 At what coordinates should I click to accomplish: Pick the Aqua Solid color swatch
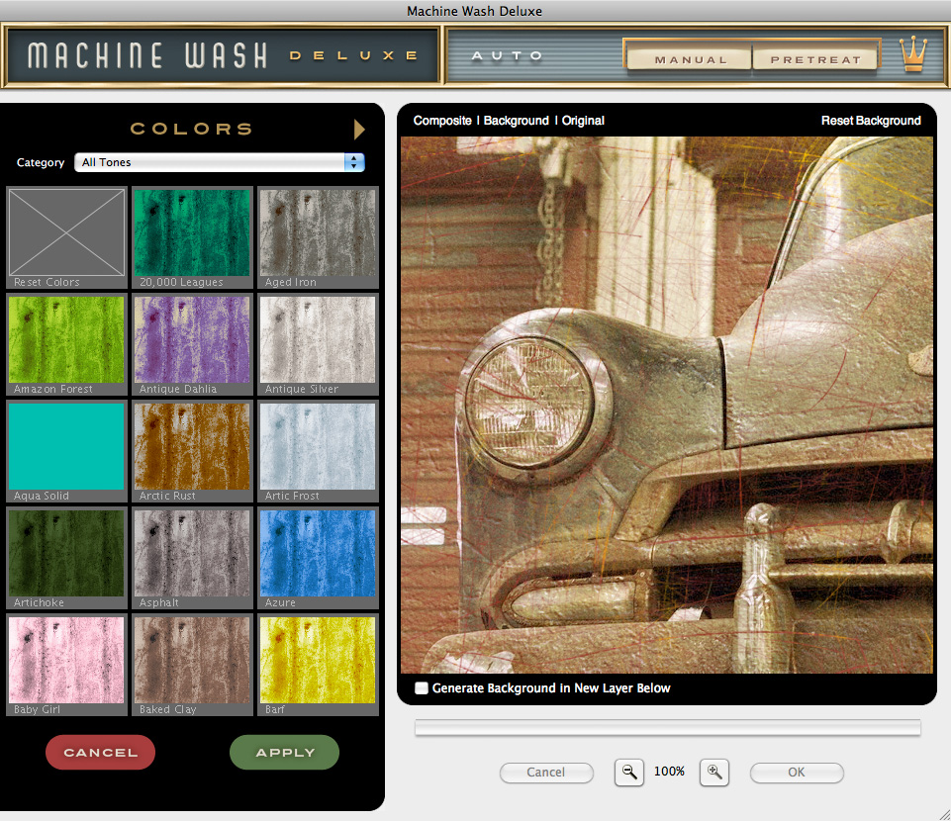pyautogui.click(x=66, y=450)
